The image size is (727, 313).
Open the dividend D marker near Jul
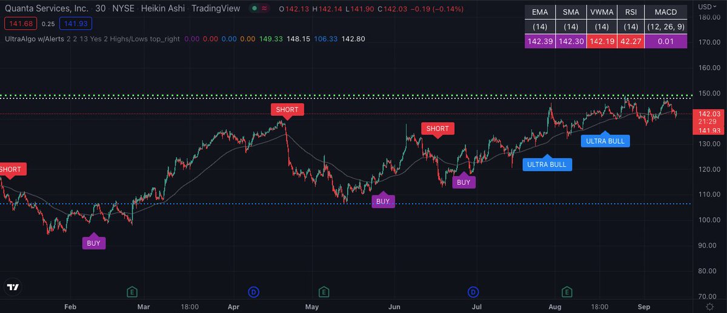coord(473,292)
